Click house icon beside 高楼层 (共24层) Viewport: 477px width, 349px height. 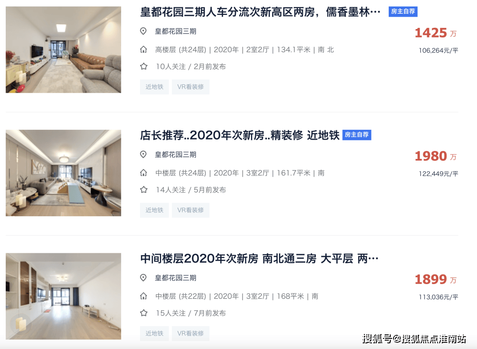pos(143,49)
